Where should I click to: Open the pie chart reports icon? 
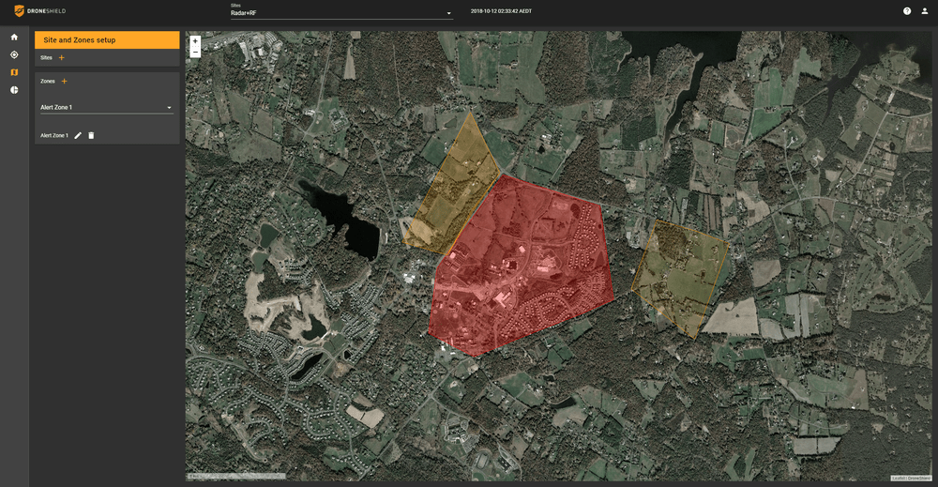(14, 90)
